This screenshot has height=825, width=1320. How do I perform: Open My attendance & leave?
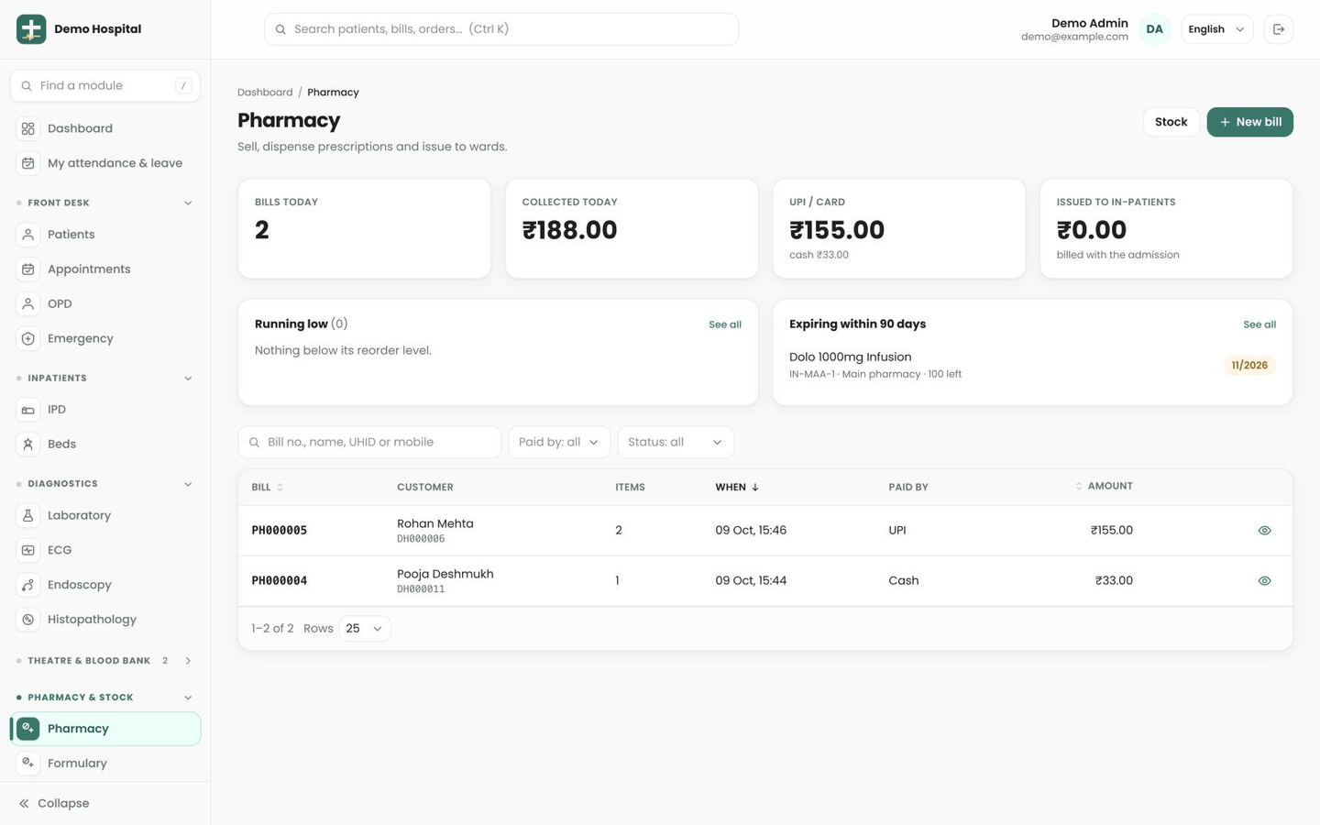tap(105, 163)
